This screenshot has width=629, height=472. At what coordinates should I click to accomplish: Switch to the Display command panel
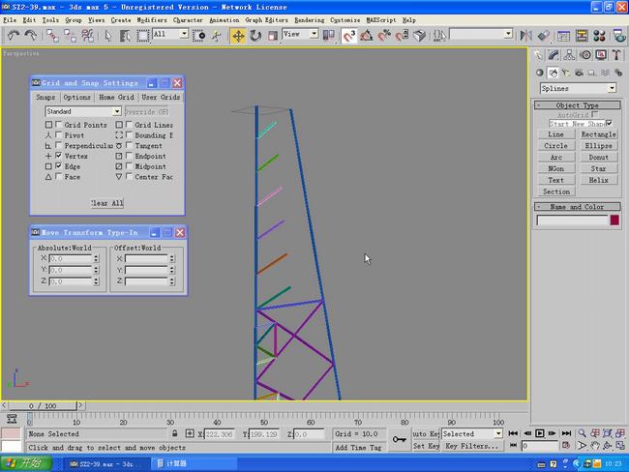[601, 55]
